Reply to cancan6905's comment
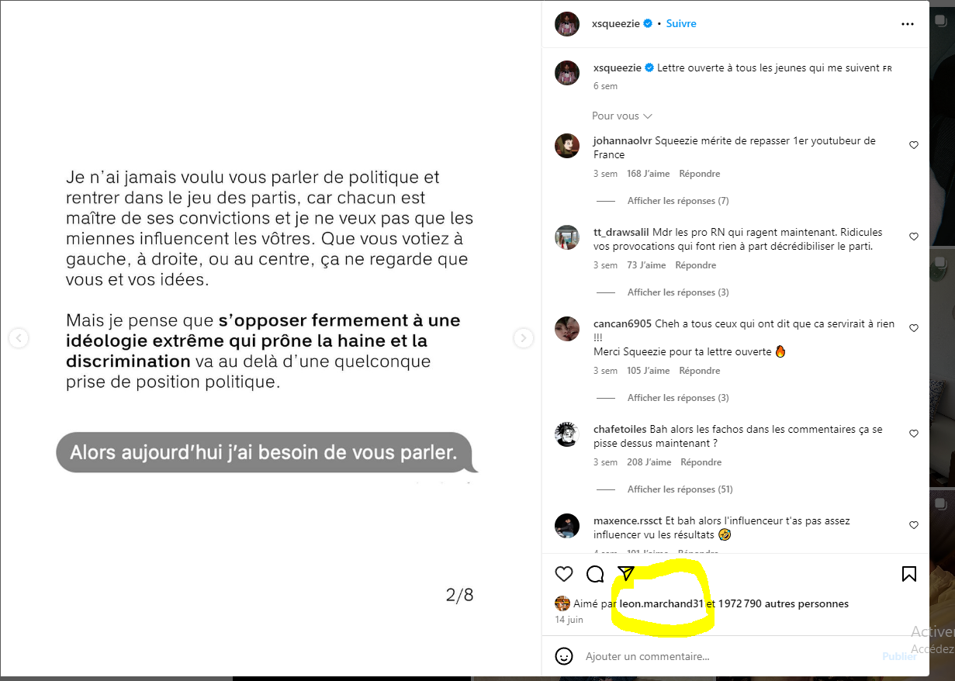The image size is (955, 681). (700, 371)
